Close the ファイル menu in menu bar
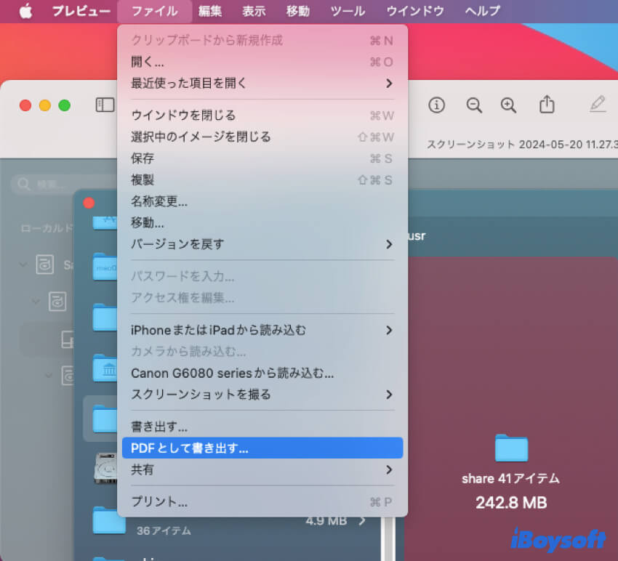This screenshot has width=618, height=561. [154, 11]
